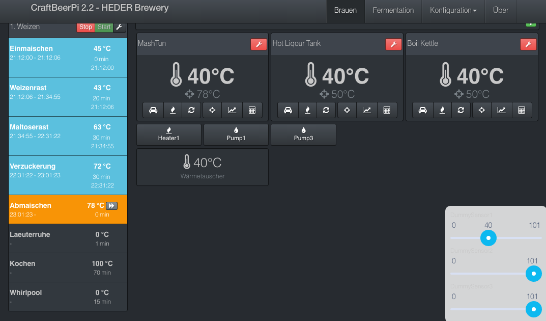The height and width of the screenshot is (321, 546).
Task: Open the MashTun temperature chart icon
Action: click(232, 110)
